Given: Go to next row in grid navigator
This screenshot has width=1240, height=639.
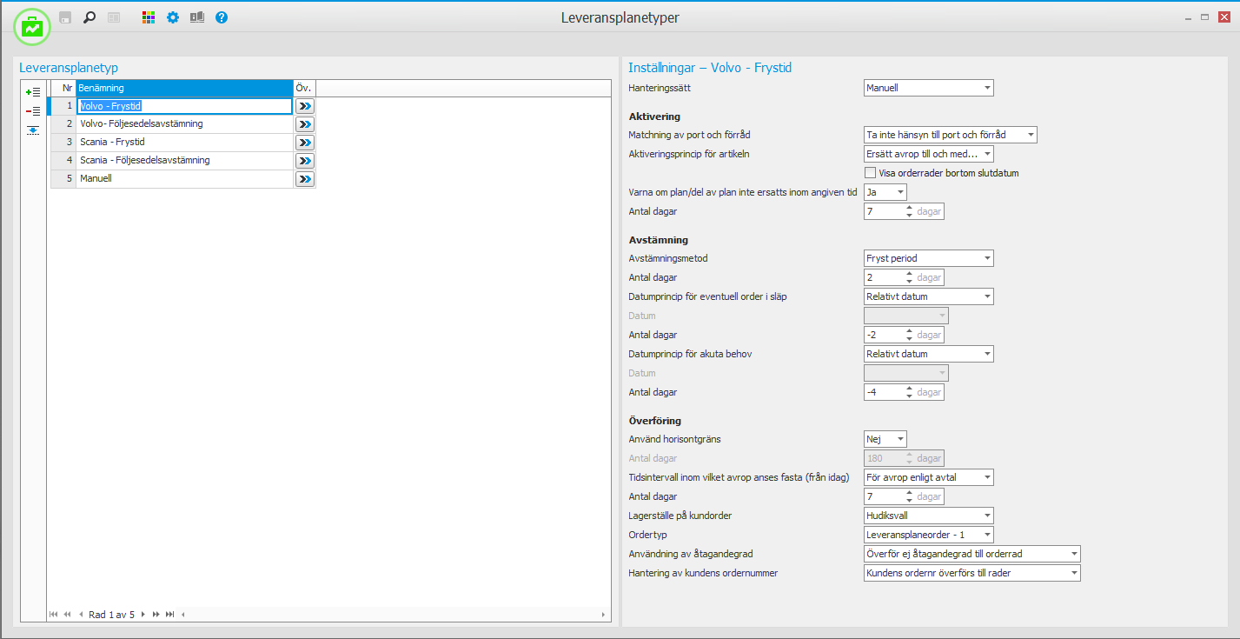Looking at the screenshot, I should click(143, 615).
